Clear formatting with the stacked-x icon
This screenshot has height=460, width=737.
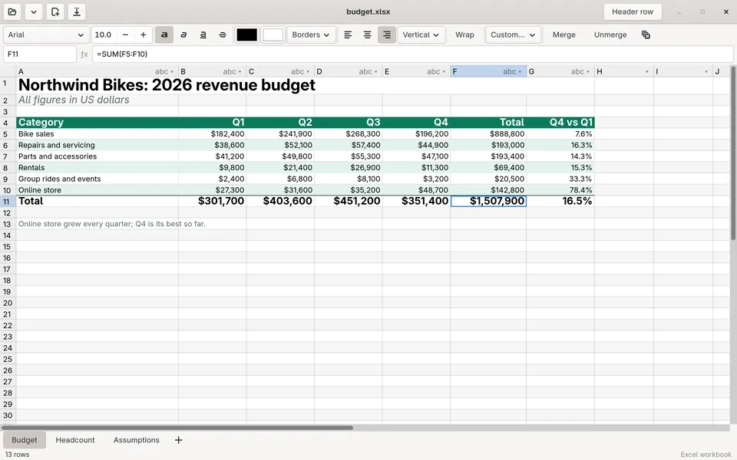pyautogui.click(x=646, y=34)
